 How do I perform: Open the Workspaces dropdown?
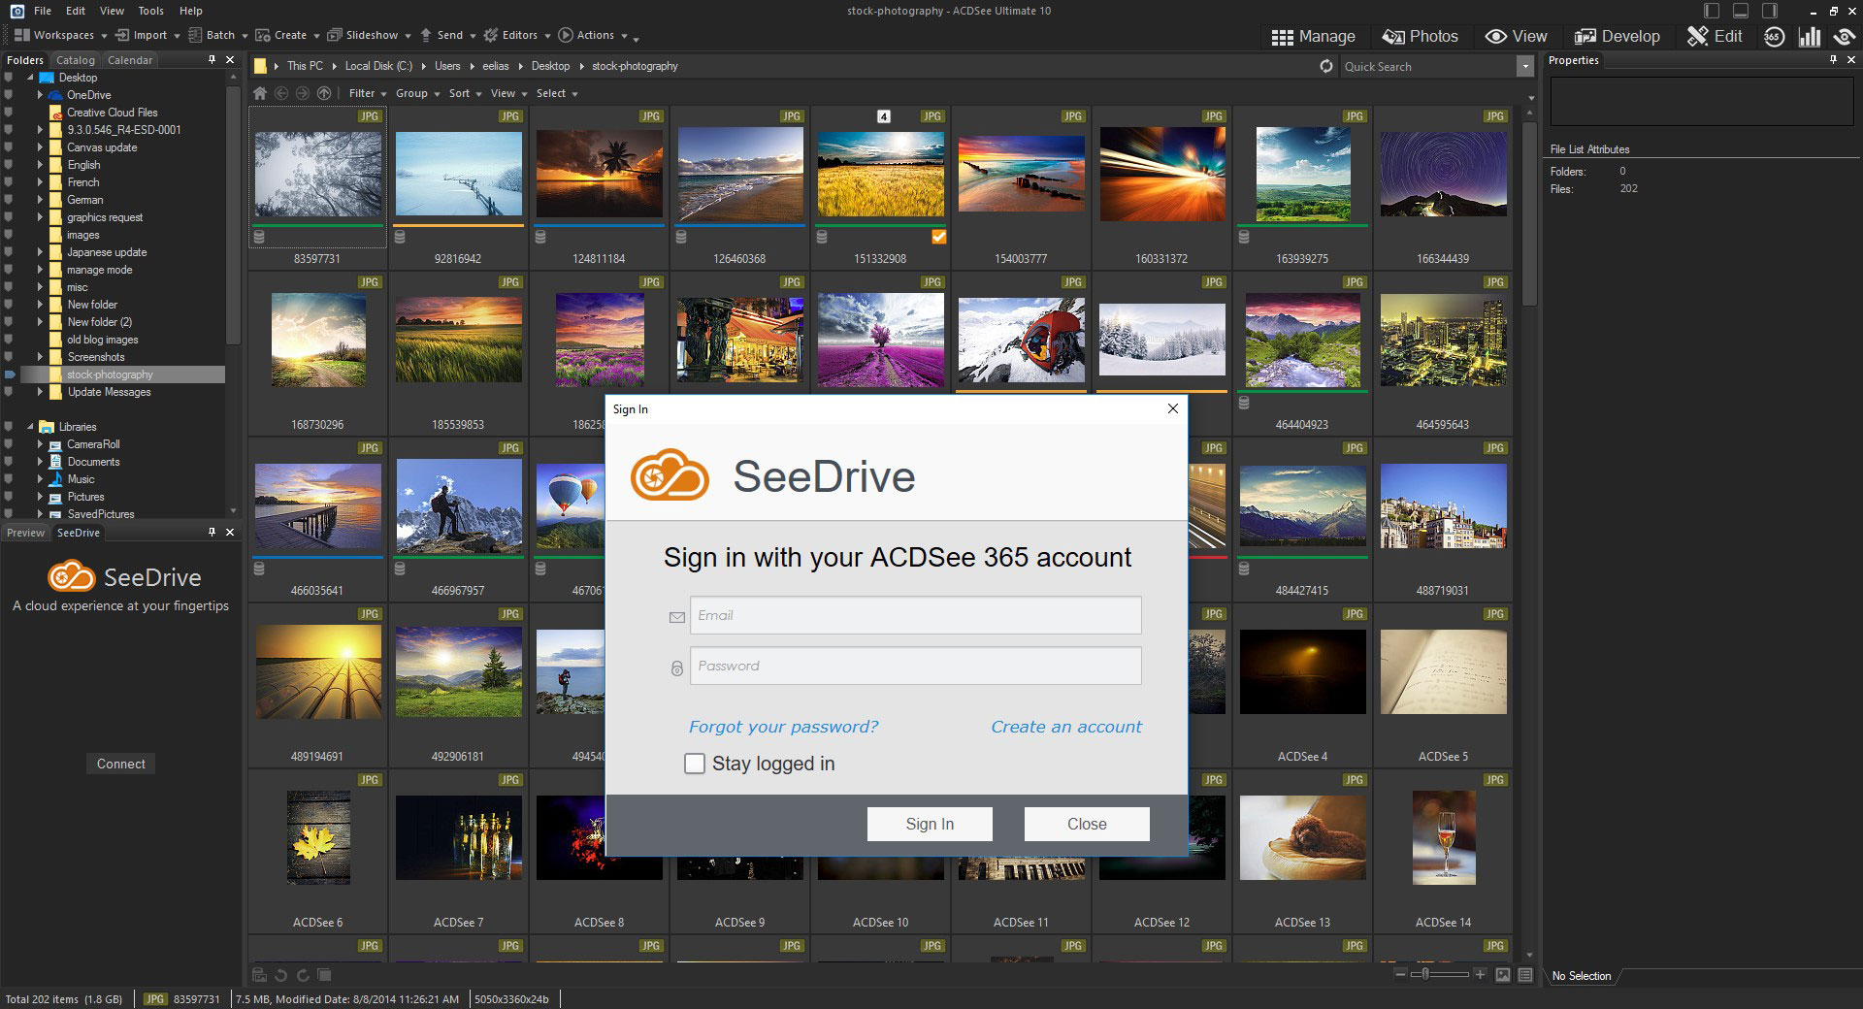click(60, 35)
